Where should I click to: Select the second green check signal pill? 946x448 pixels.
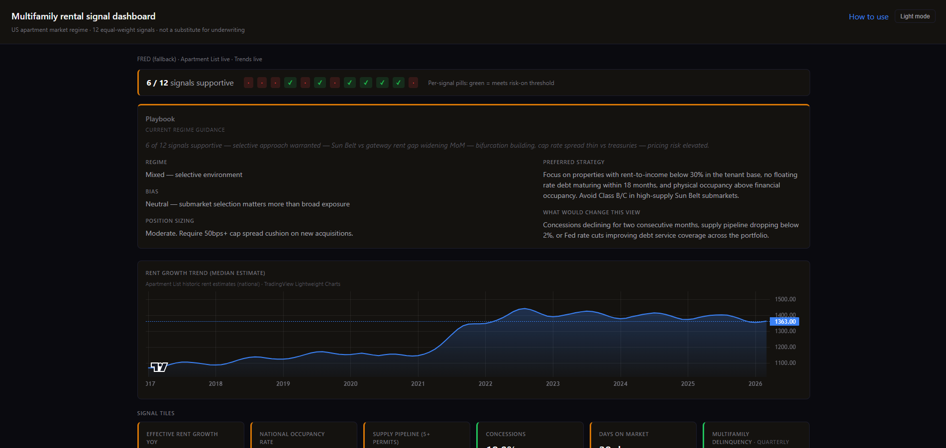[320, 83]
